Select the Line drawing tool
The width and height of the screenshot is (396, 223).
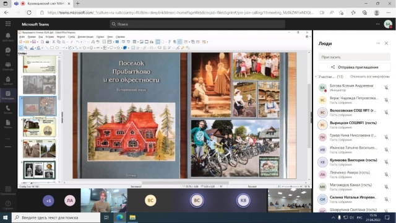tap(47, 48)
